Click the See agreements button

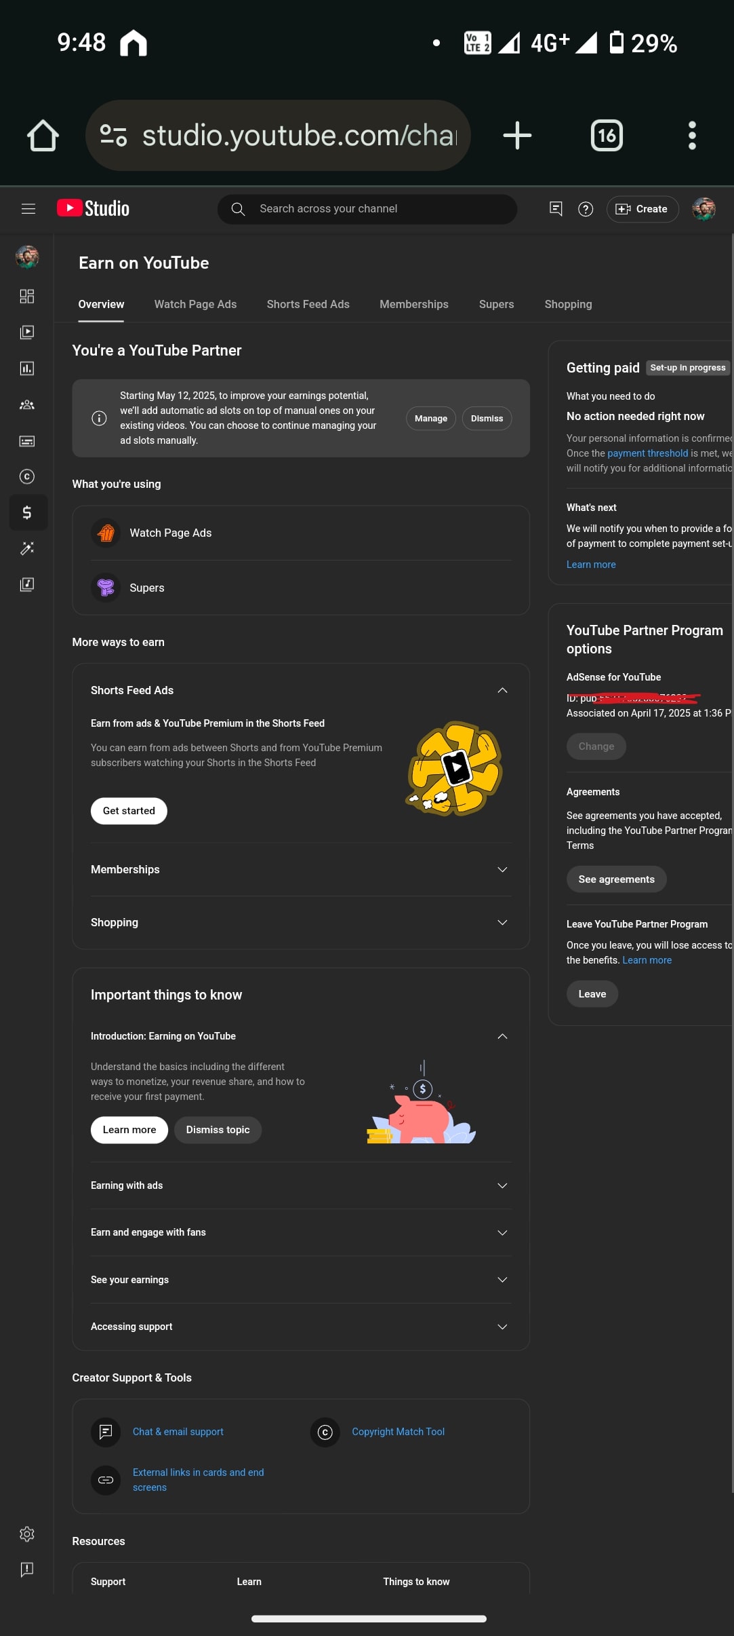(x=616, y=879)
